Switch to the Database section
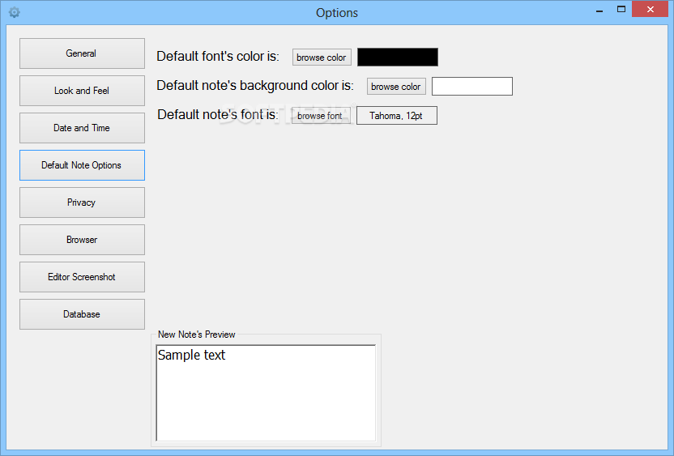Viewport: 674px width, 456px height. [x=82, y=314]
